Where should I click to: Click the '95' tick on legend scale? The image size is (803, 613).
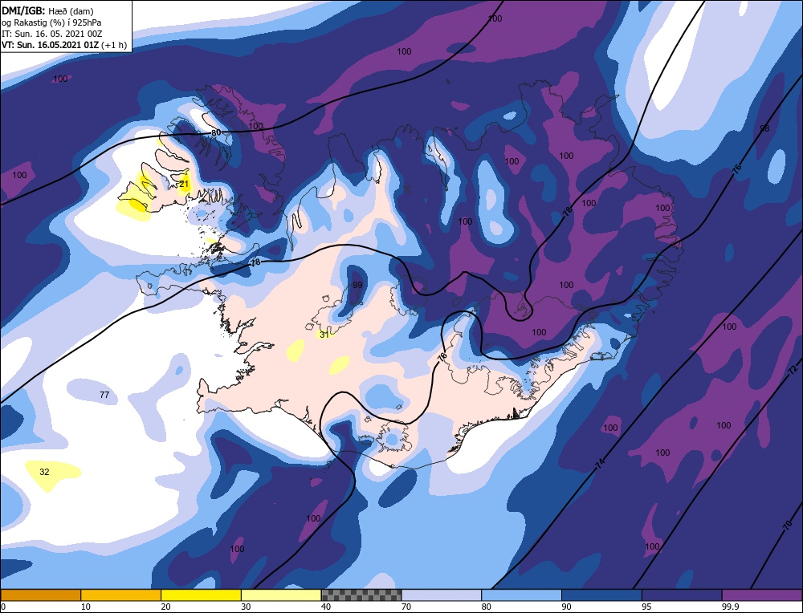[646, 607]
